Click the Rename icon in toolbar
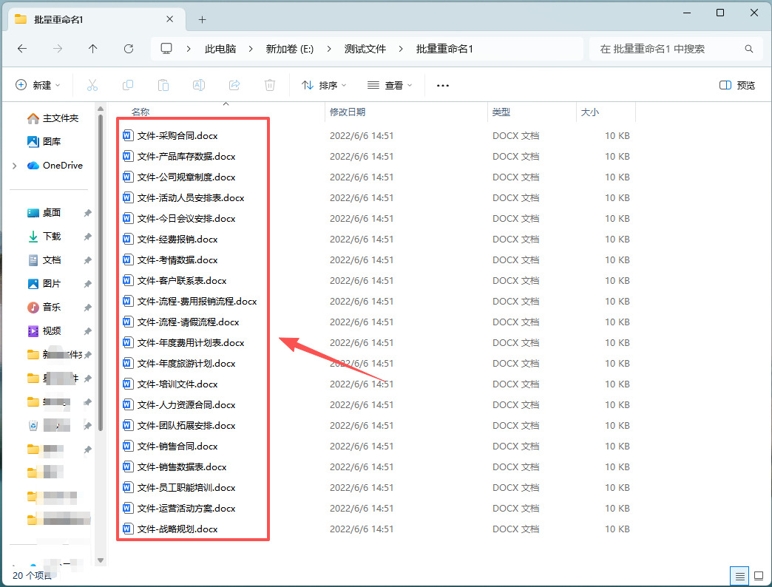 pyautogui.click(x=198, y=85)
